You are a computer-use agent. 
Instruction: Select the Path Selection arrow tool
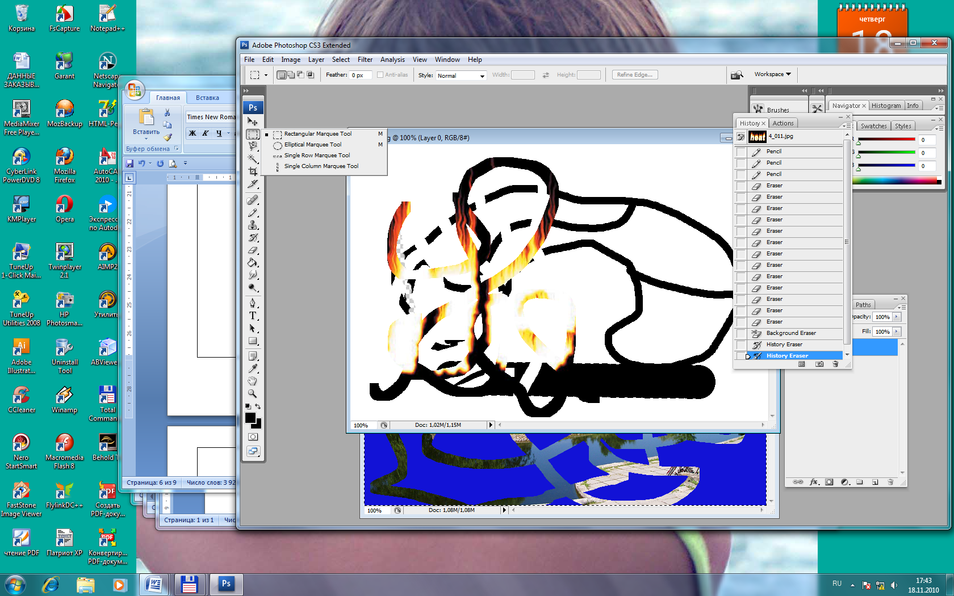click(253, 328)
